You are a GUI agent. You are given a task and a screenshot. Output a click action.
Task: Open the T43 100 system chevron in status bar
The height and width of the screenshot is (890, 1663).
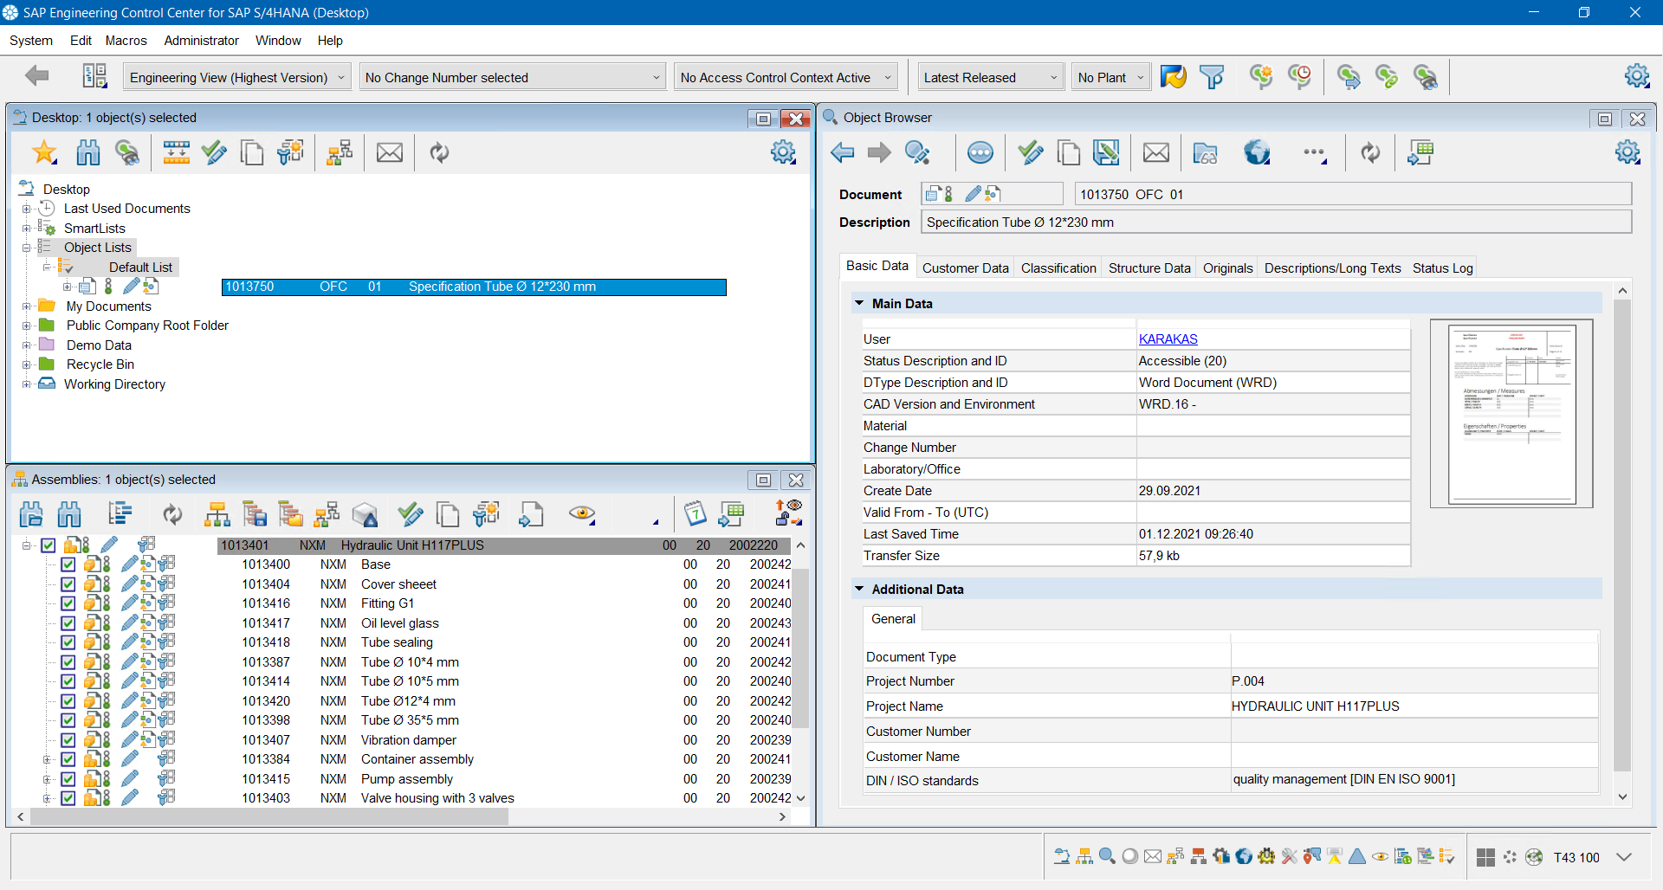[1625, 857]
